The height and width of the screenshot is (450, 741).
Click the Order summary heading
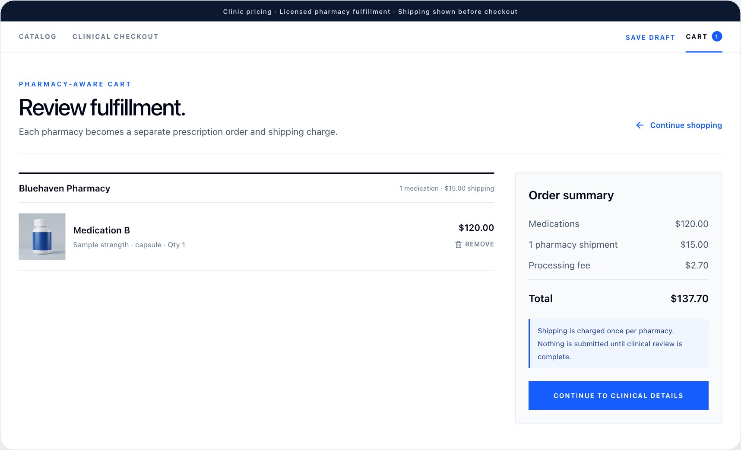coord(571,195)
